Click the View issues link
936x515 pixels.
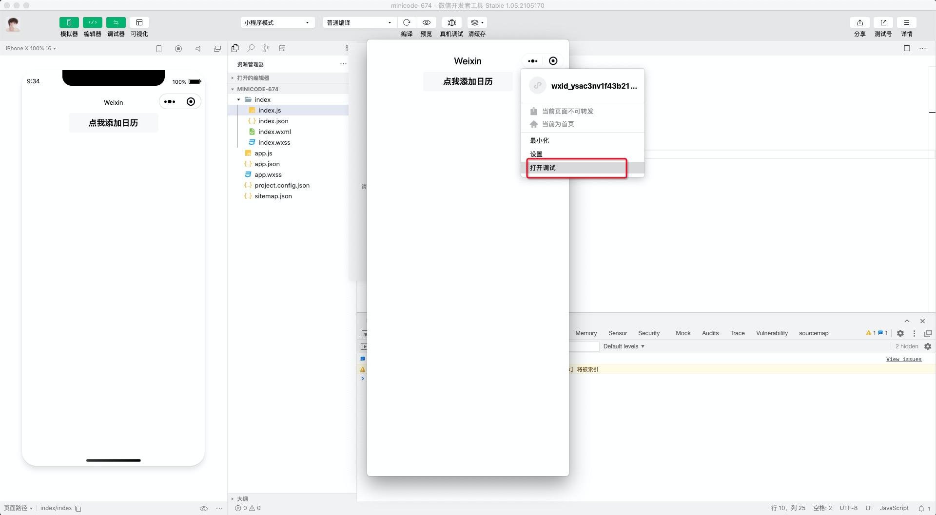click(904, 359)
